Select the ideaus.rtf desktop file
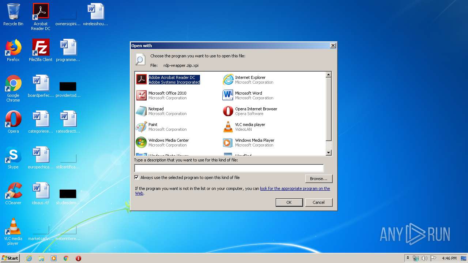Screen dimensions: 468x263 pyautogui.click(x=41, y=194)
